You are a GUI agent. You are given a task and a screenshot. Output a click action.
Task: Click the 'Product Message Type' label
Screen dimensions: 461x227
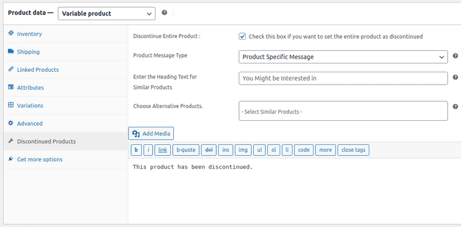pyautogui.click(x=160, y=55)
